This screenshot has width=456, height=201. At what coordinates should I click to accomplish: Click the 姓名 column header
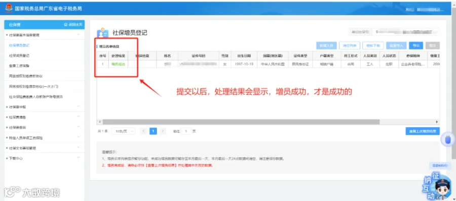(x=167, y=56)
